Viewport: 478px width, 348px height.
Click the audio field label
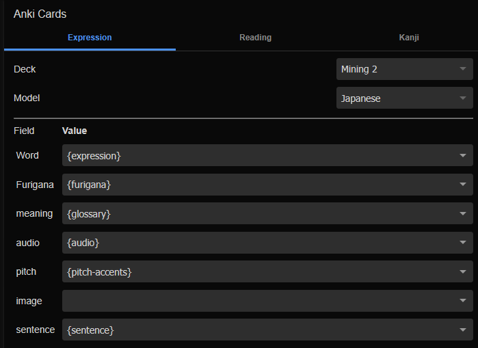[28, 243]
